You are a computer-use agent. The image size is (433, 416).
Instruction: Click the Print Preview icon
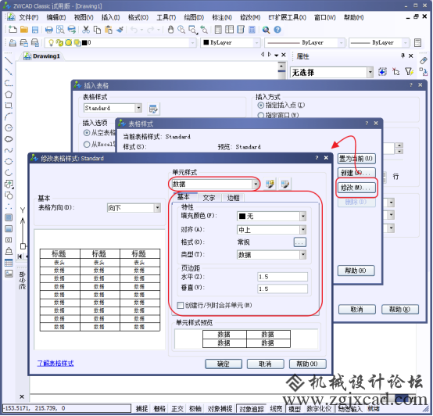point(60,30)
